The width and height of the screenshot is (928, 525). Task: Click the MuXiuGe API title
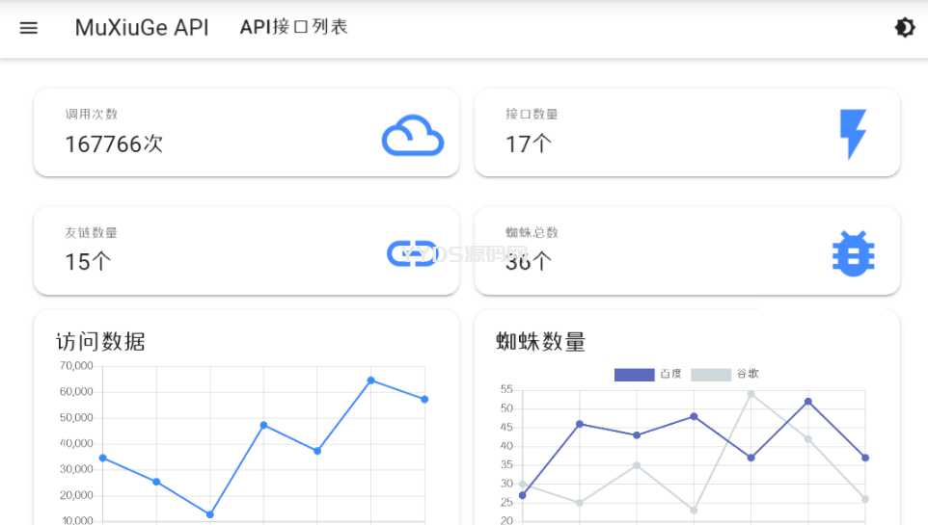pyautogui.click(x=142, y=28)
